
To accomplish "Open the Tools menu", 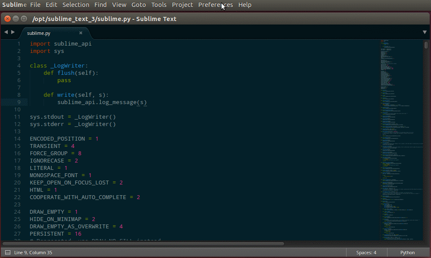I will tap(159, 5).
